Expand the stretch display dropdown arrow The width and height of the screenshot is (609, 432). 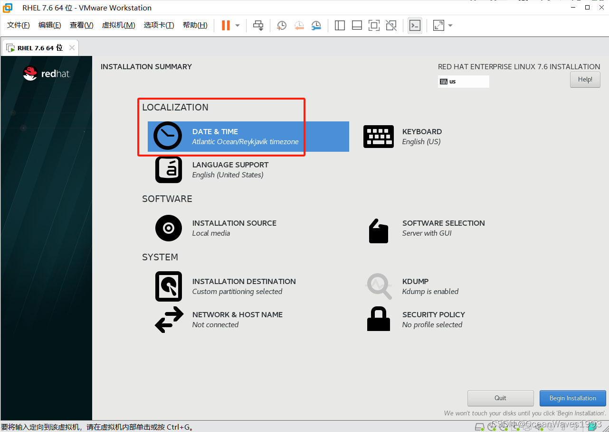[450, 25]
